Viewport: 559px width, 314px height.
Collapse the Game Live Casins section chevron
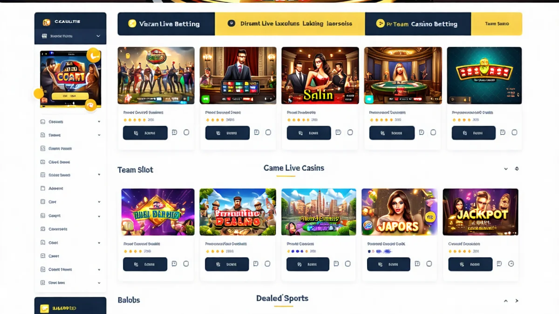point(506,169)
